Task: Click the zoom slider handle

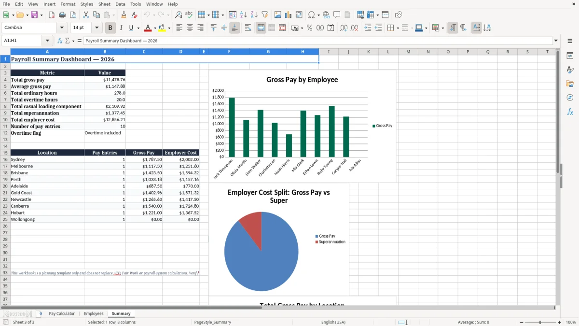Action: tap(540, 322)
